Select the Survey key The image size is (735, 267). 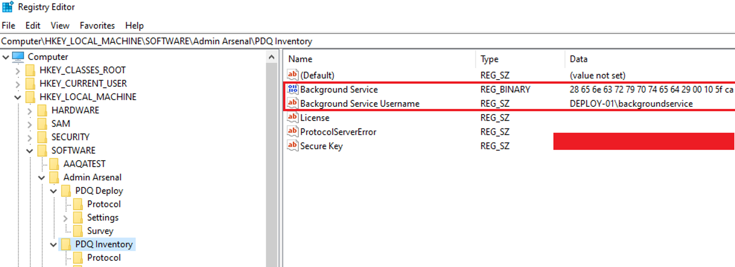(100, 231)
